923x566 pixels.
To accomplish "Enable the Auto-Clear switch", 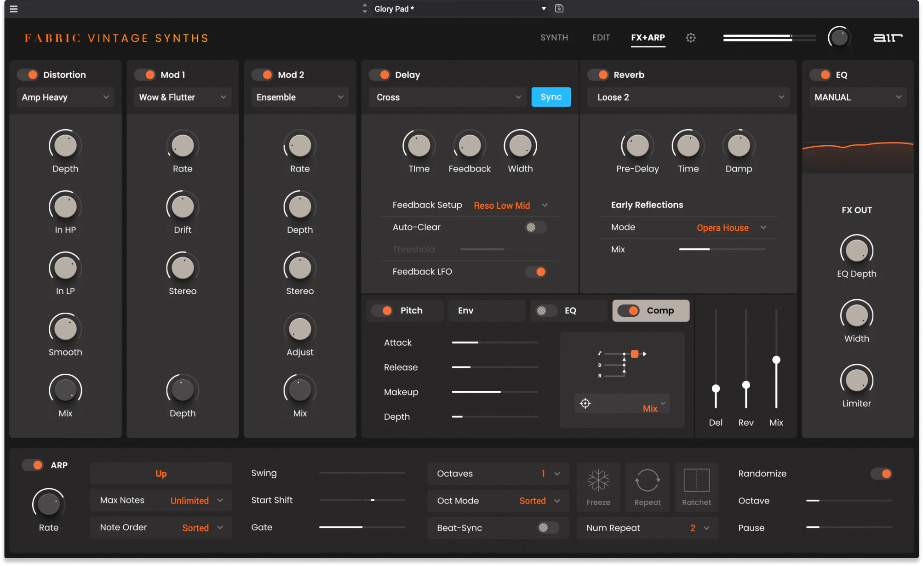I will tap(535, 227).
